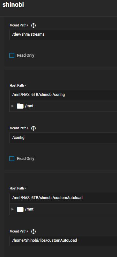Select the folder icon under the customAutoload host path
117x257 pixels.
[20, 209]
